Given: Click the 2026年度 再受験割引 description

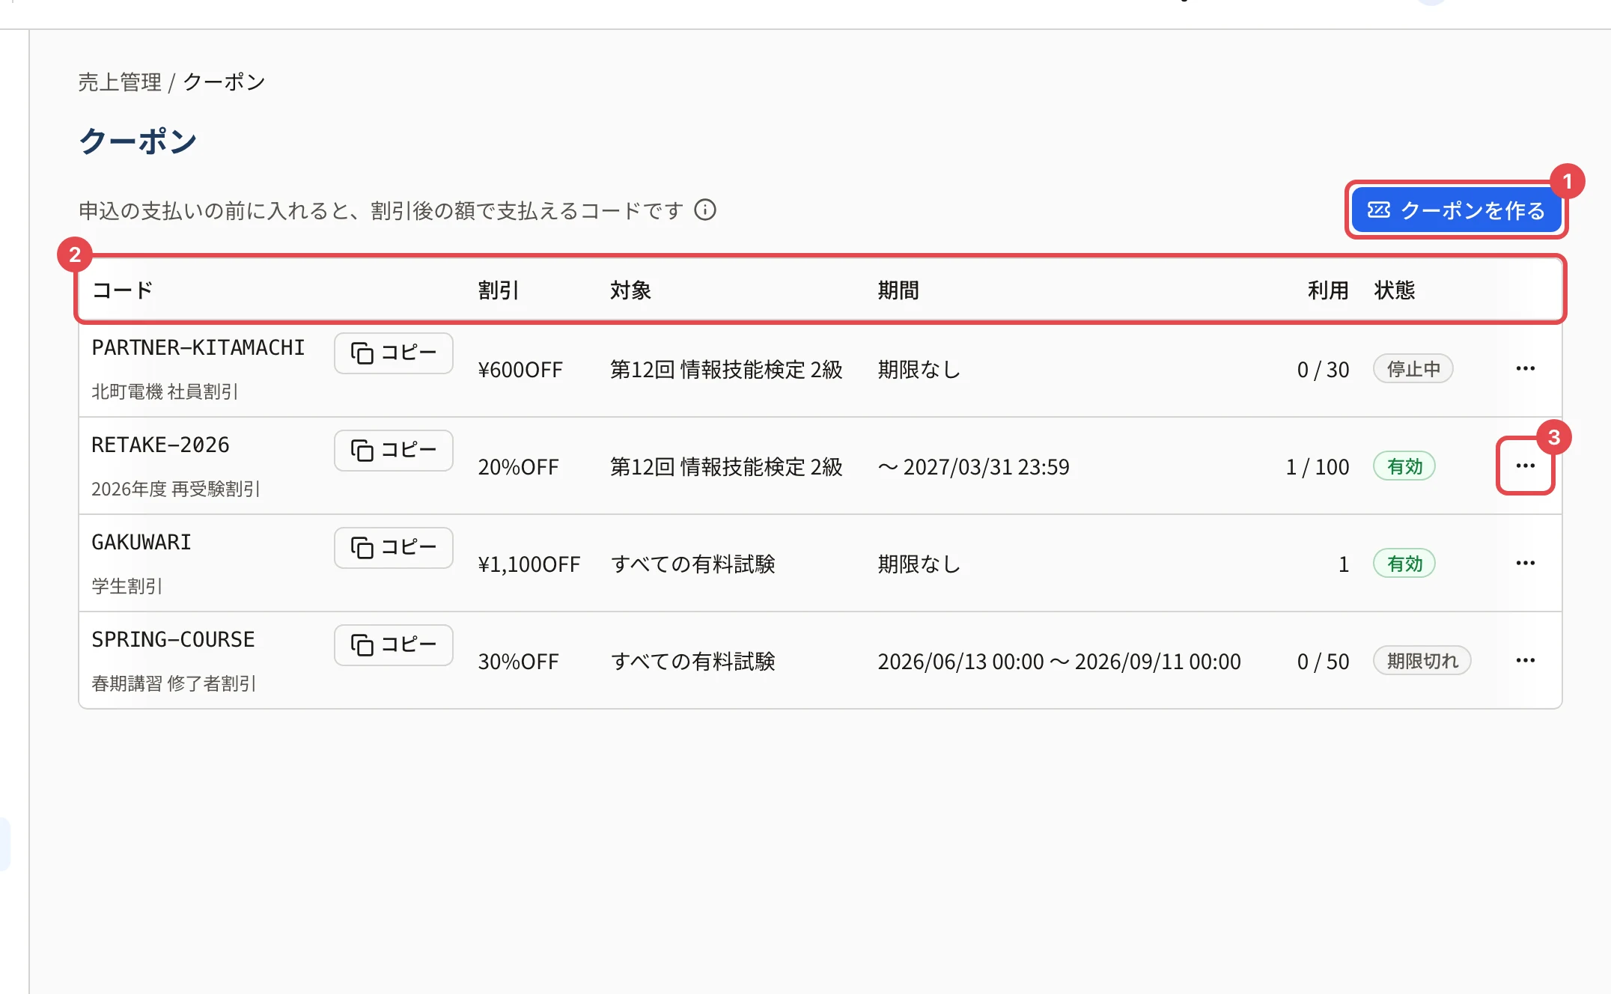Looking at the screenshot, I should (175, 489).
